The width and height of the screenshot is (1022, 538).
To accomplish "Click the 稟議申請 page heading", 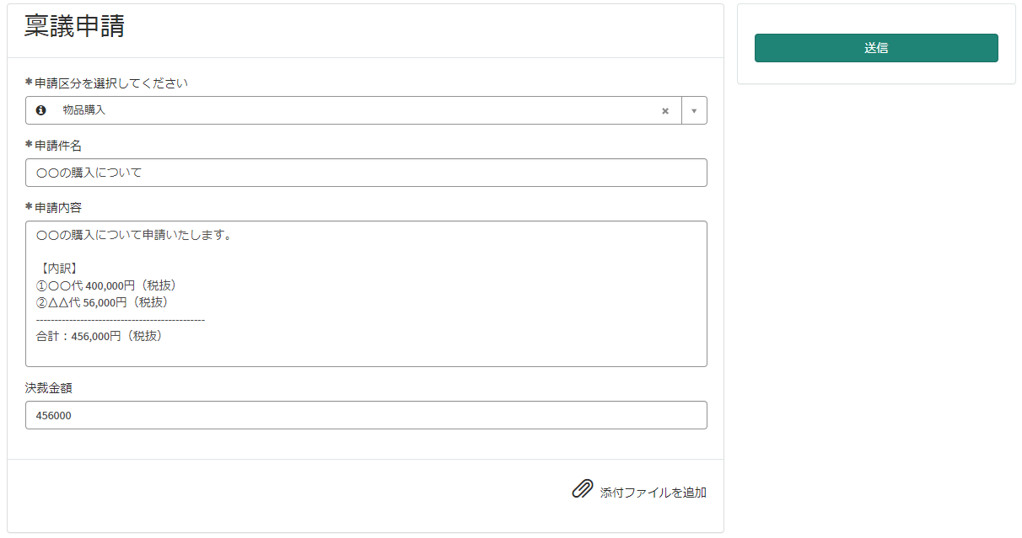I will click(74, 26).
